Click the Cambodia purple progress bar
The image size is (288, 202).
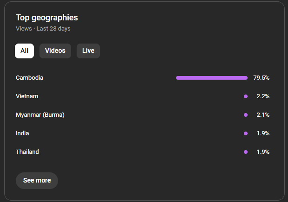click(212, 78)
